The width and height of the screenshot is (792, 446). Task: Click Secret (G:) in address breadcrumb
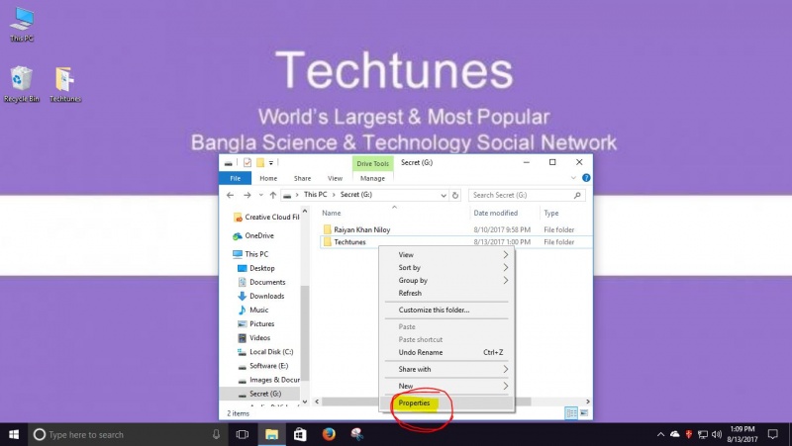[356, 194]
